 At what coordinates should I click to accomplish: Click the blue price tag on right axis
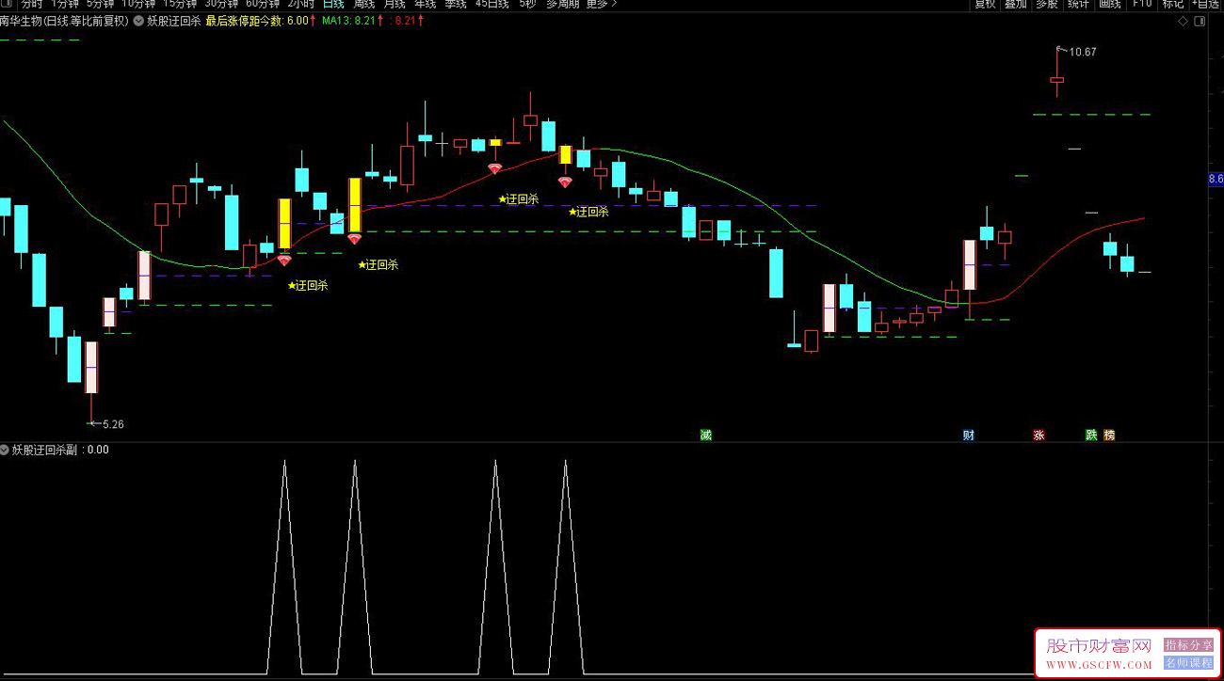pos(1216,179)
